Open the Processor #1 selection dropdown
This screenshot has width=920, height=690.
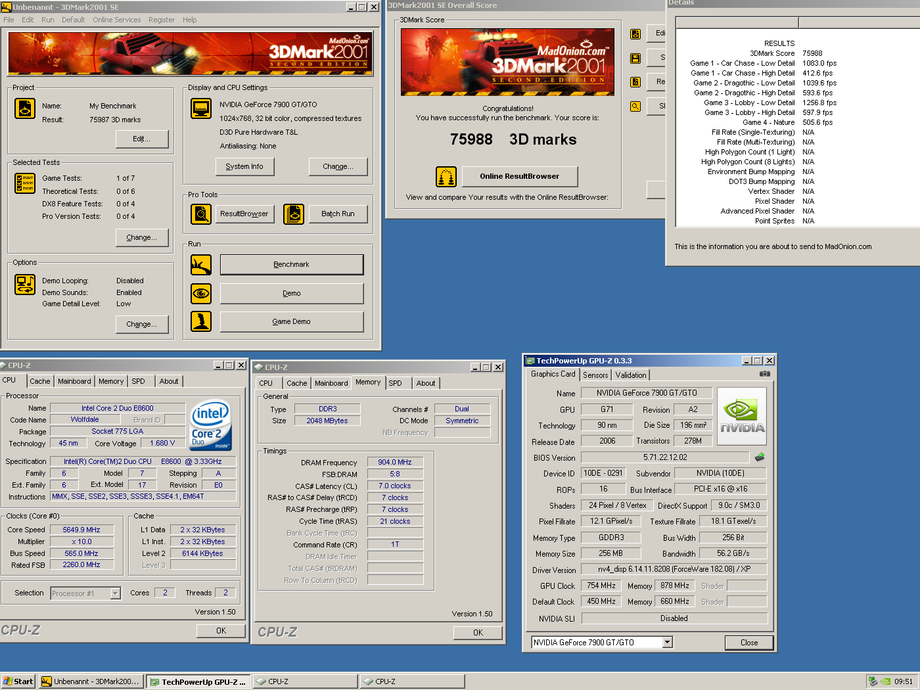click(x=116, y=593)
